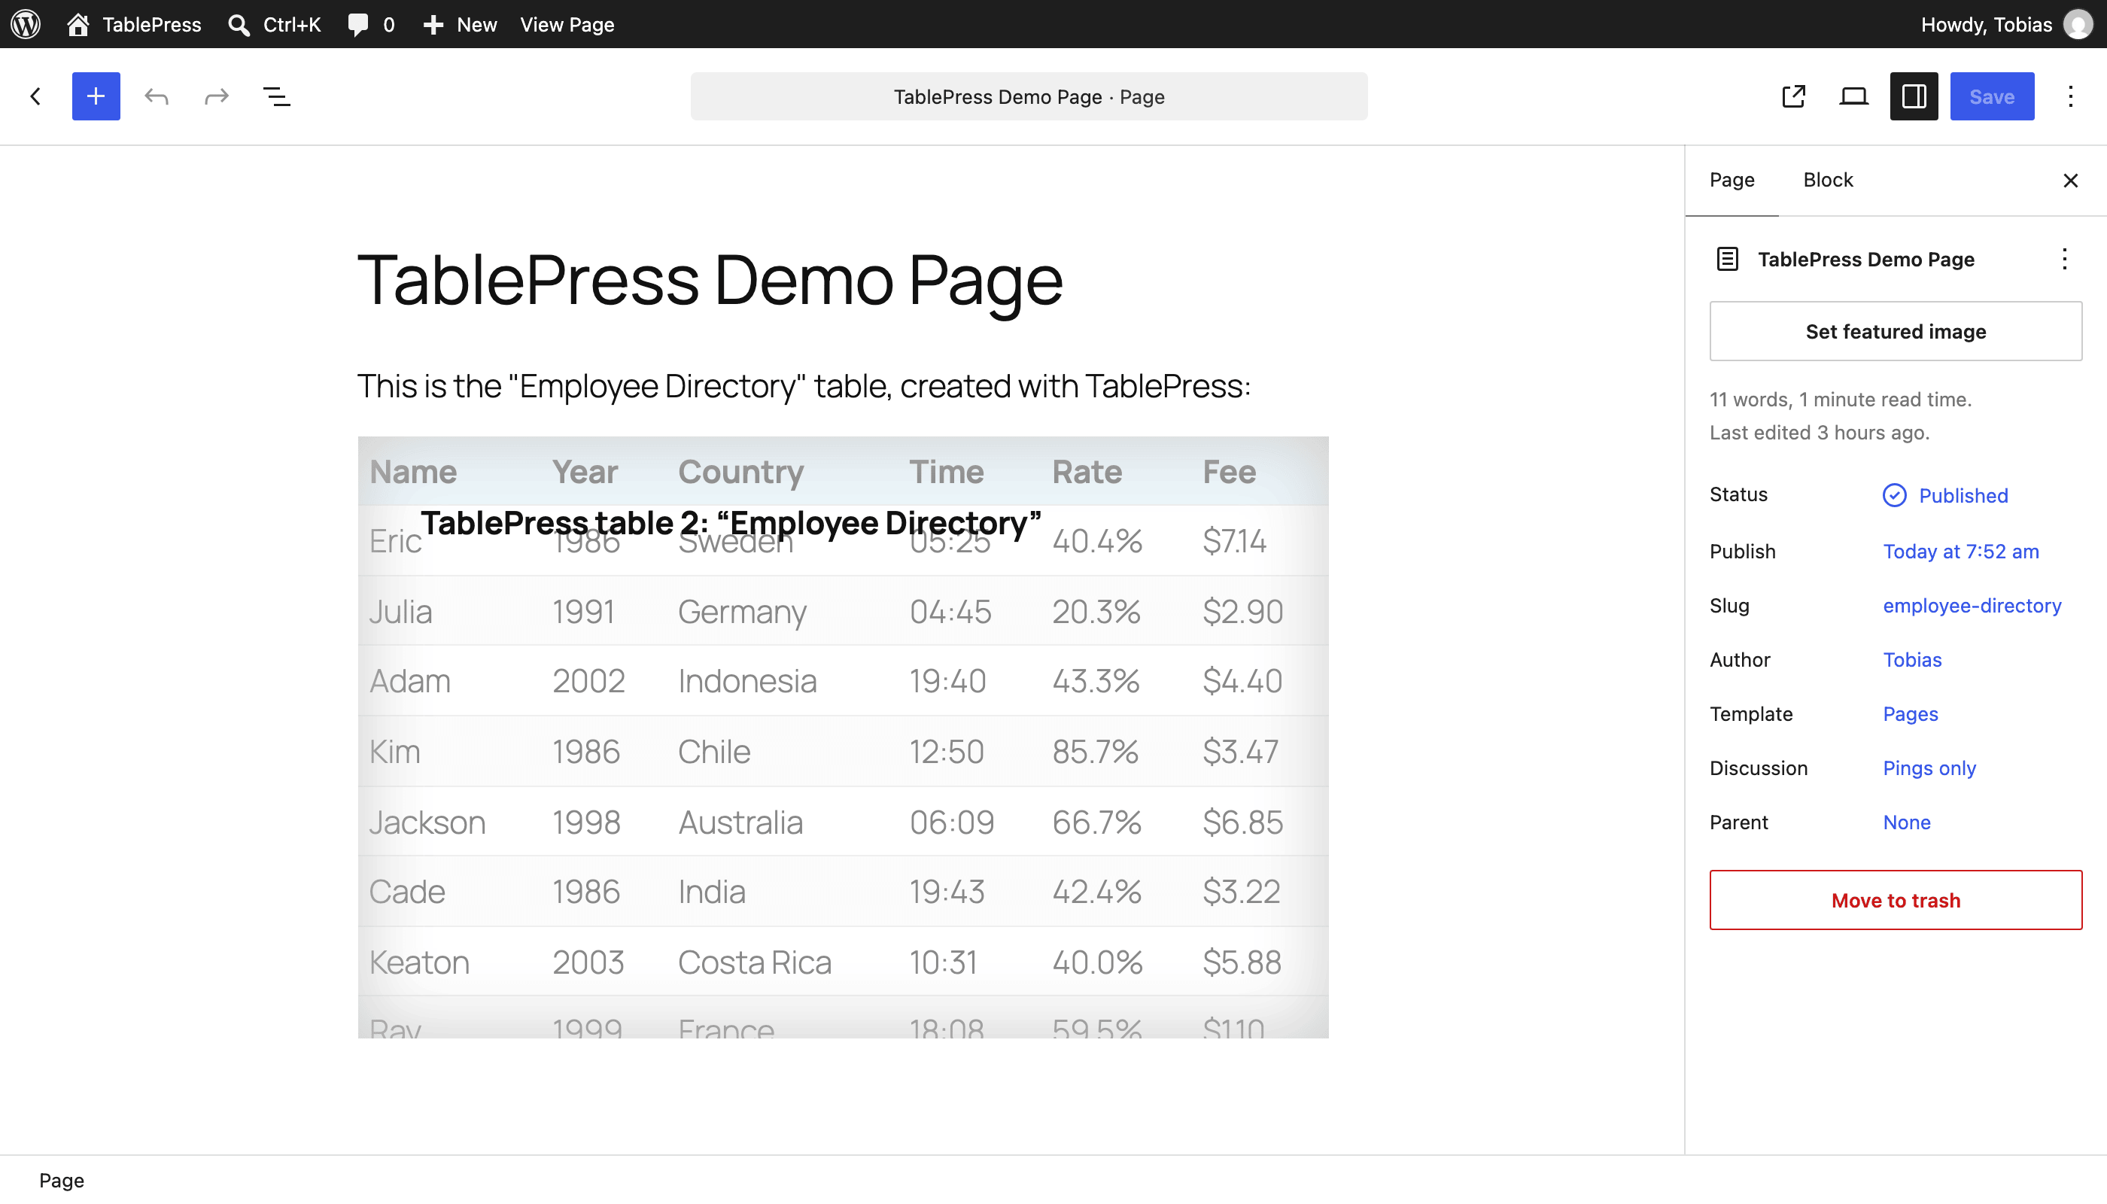Toggle the blue block inserter plus button
The width and height of the screenshot is (2107, 1204).
pyautogui.click(x=96, y=96)
